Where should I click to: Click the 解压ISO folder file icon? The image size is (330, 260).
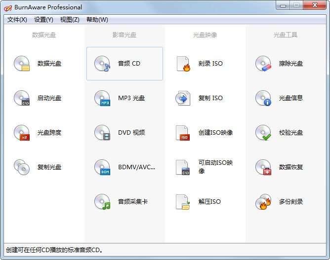[183, 202]
